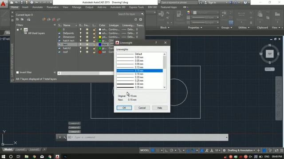Click the layer manager Refresh icon

136,19
